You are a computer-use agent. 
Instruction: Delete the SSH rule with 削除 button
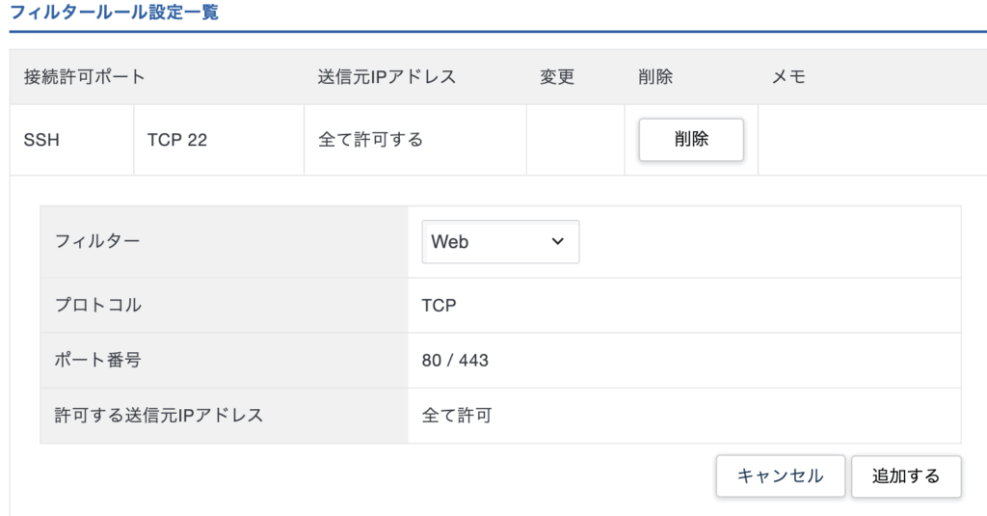[x=691, y=139]
